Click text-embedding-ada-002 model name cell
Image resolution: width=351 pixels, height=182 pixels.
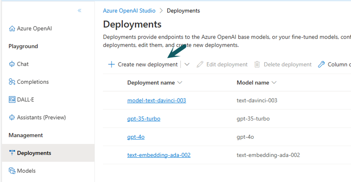(268, 155)
